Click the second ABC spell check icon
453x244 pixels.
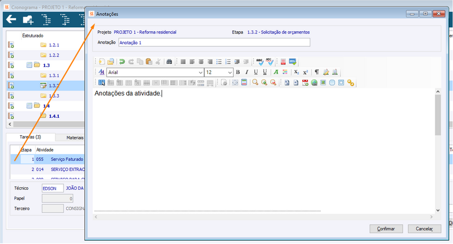point(270,62)
